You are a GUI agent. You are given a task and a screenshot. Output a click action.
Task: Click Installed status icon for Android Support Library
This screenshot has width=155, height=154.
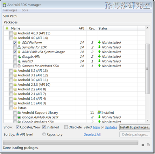tap(99, 112)
